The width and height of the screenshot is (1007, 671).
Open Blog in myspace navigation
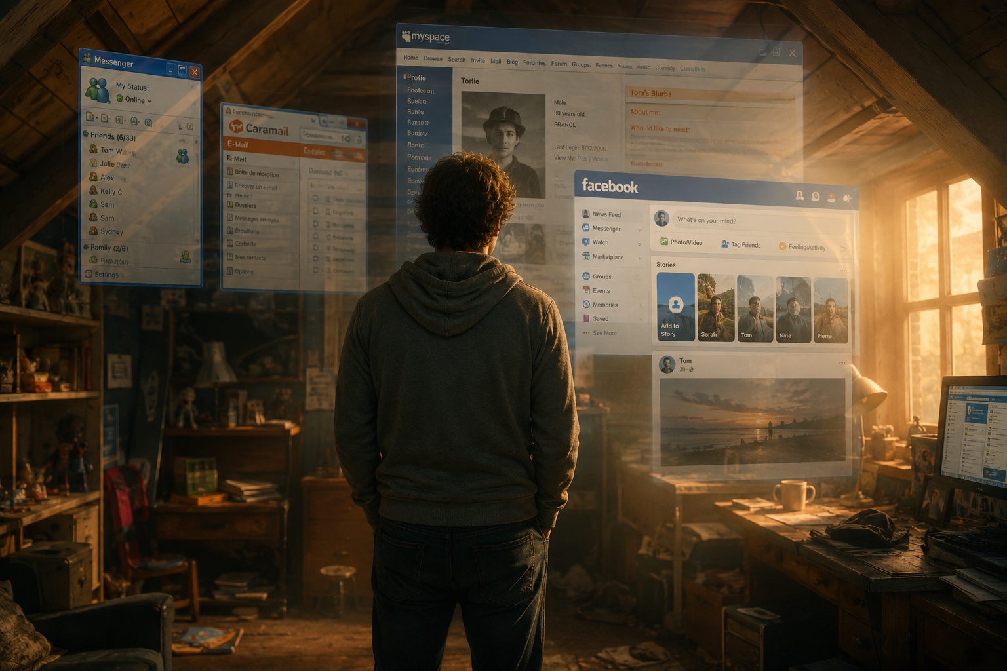click(x=512, y=62)
